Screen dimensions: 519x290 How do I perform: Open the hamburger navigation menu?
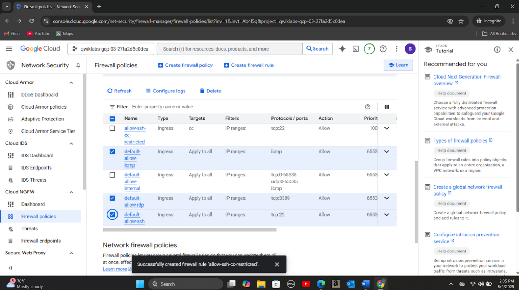click(x=9, y=49)
